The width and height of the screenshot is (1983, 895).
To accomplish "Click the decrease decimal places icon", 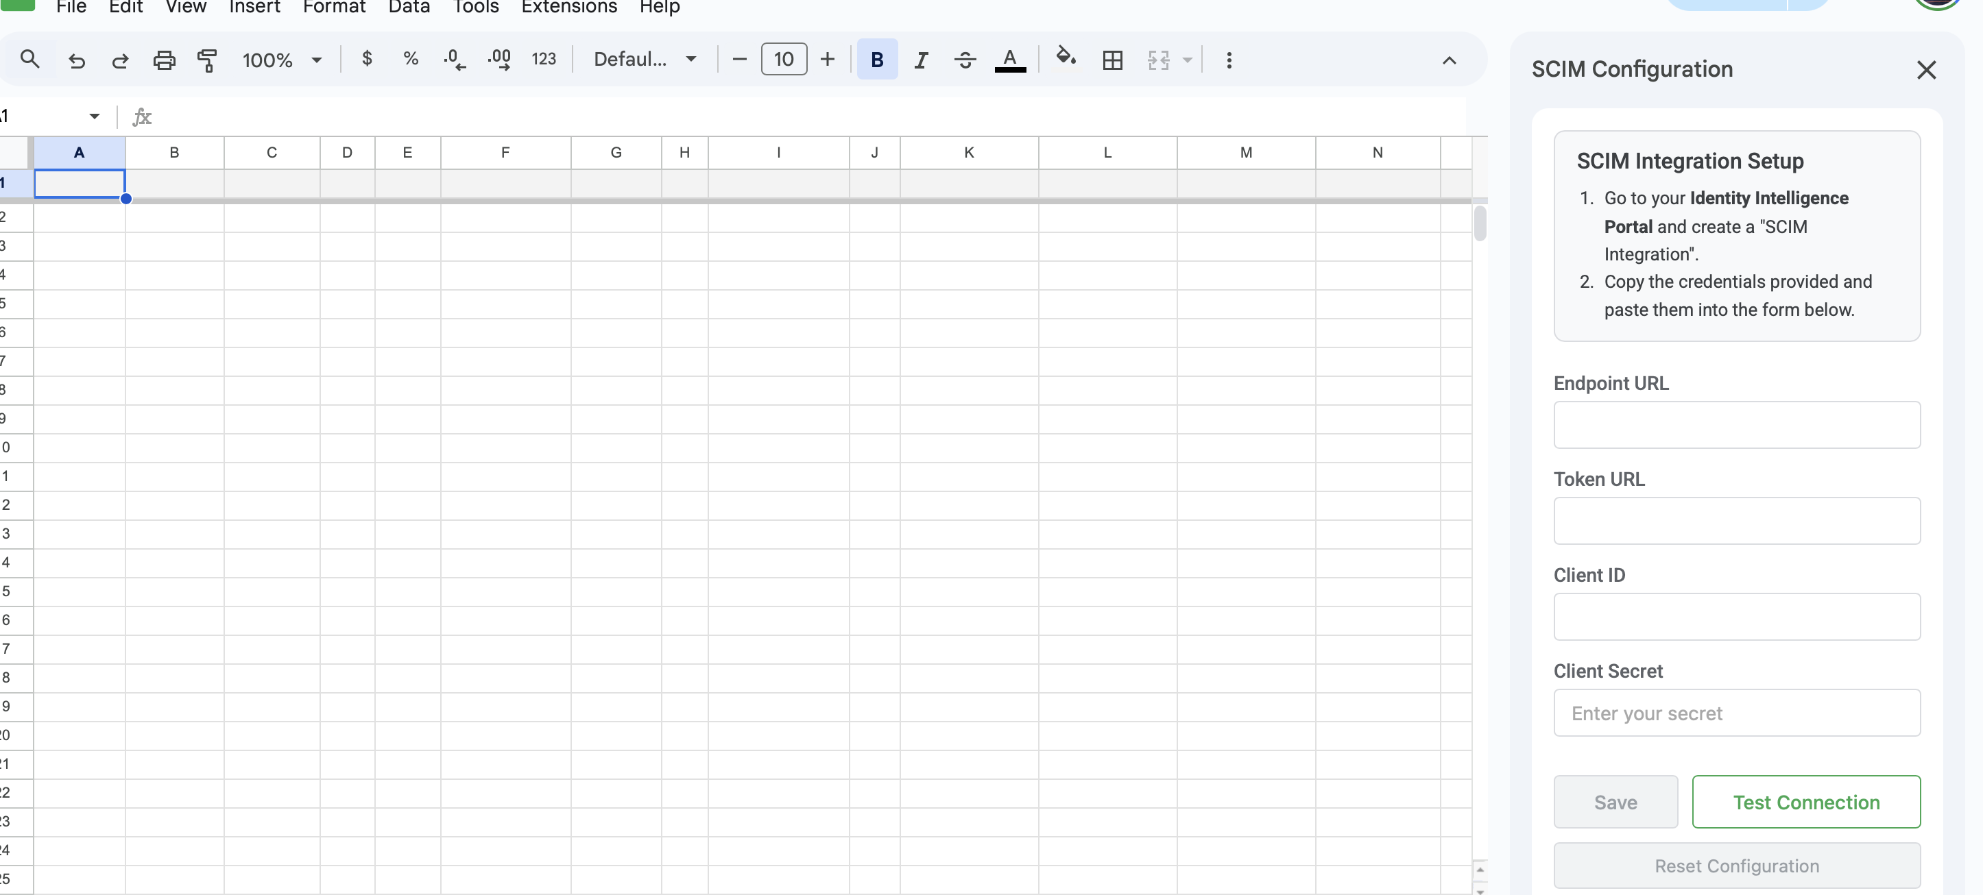I will click(x=454, y=59).
